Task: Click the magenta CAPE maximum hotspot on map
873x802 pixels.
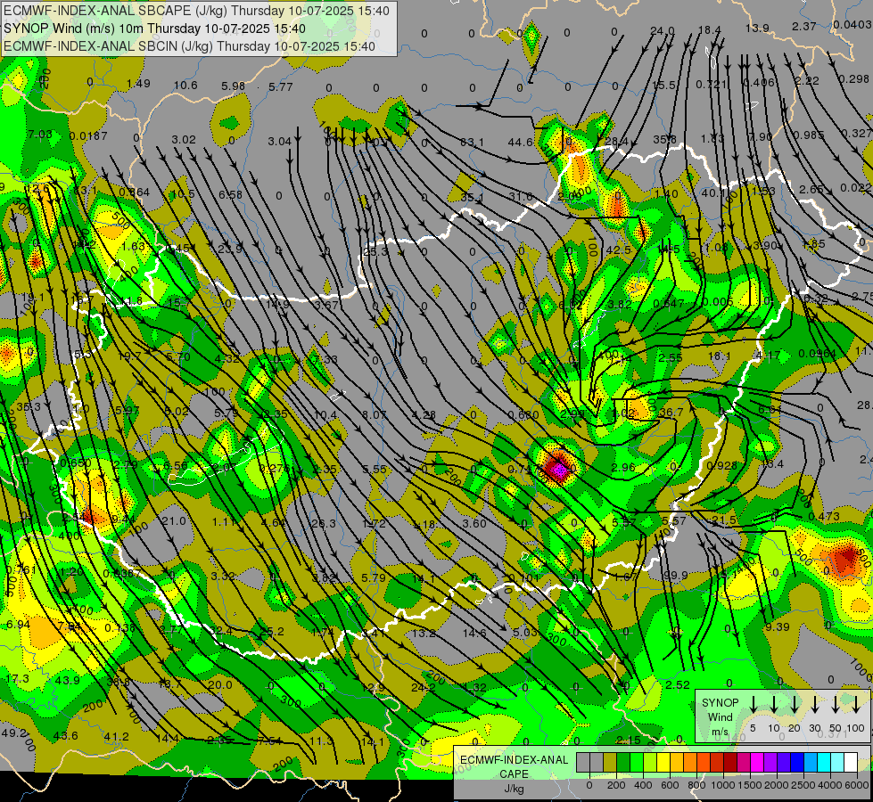Action: (558, 471)
